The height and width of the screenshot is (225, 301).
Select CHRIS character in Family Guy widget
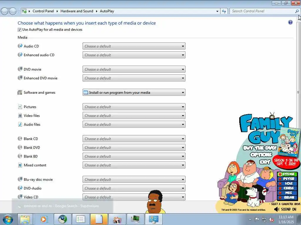click(x=287, y=188)
